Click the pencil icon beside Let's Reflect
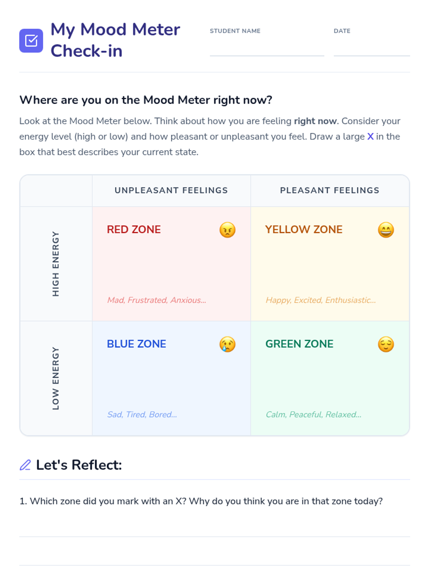Viewport: 429px width, 572px height. click(x=25, y=465)
